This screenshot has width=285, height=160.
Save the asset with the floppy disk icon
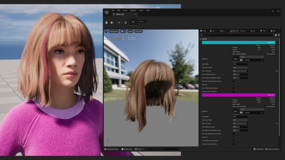point(107,23)
